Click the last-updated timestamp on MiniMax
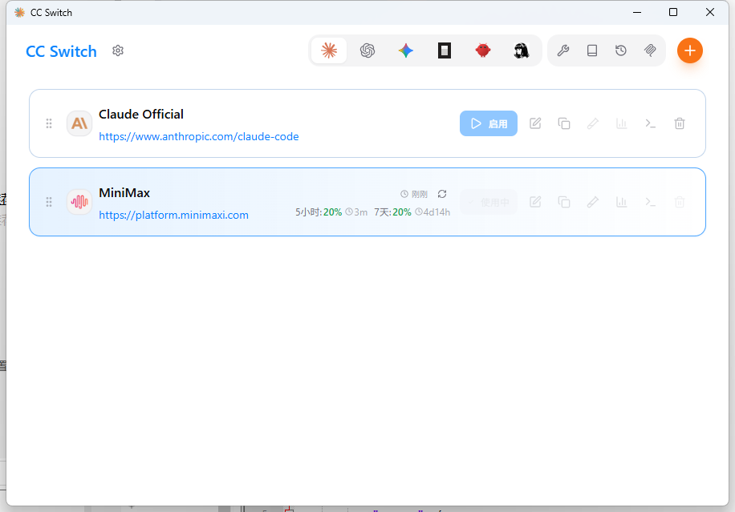The image size is (735, 512). coord(414,194)
